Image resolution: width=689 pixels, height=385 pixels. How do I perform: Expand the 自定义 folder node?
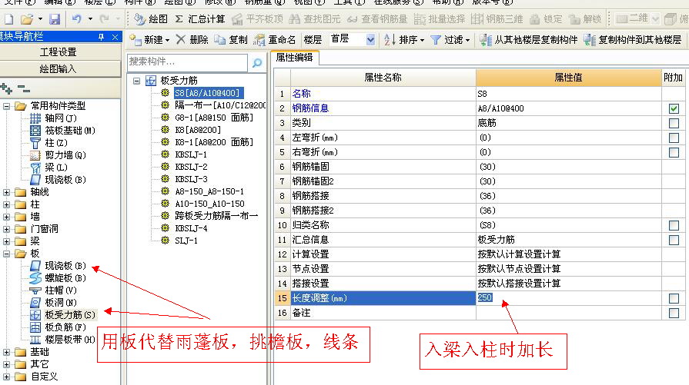[7, 376]
